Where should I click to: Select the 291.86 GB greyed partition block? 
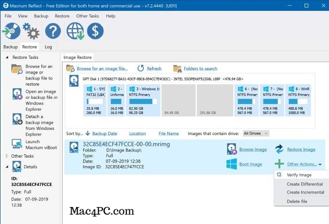[215, 100]
